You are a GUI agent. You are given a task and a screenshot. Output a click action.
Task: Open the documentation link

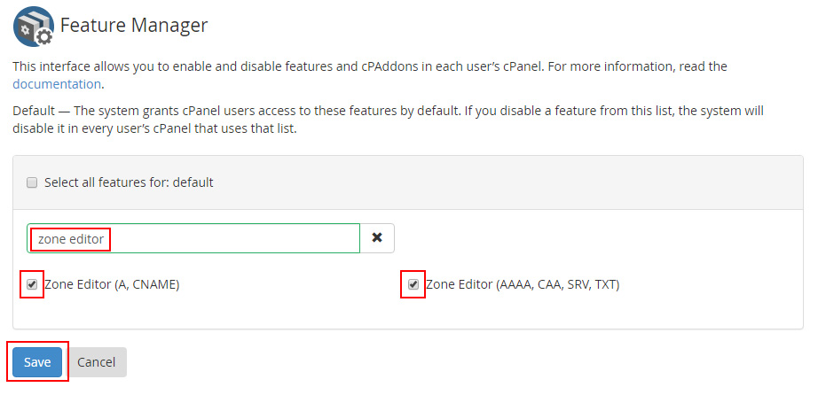click(57, 84)
